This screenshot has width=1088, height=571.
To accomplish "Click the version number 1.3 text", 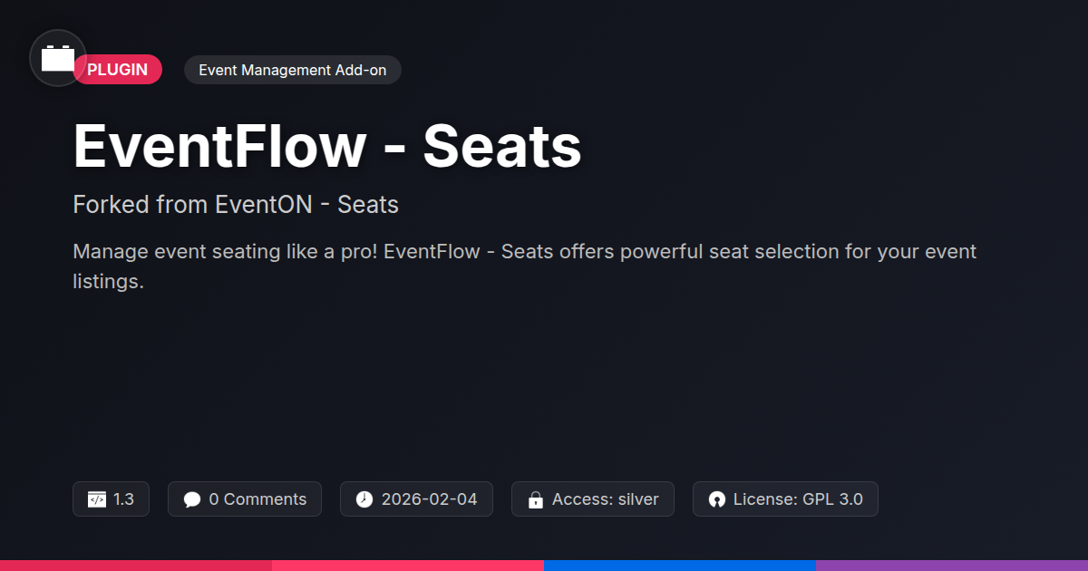I will (x=123, y=499).
